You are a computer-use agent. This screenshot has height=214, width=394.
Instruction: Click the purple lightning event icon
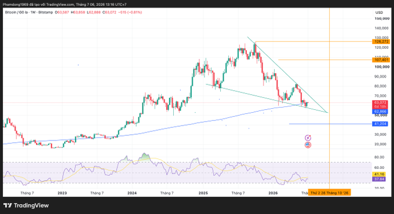tap(308, 138)
